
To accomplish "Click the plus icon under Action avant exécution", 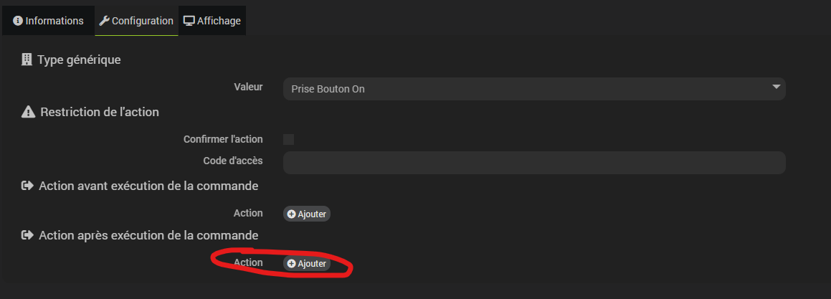I will click(x=291, y=214).
